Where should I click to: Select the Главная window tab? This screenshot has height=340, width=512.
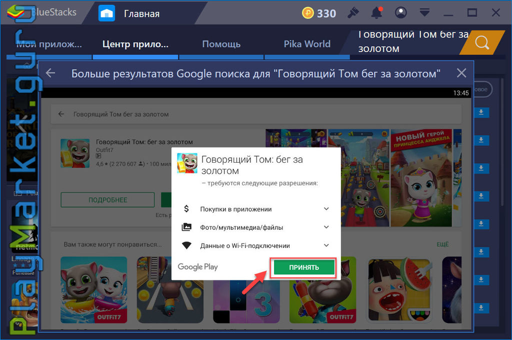click(x=141, y=14)
